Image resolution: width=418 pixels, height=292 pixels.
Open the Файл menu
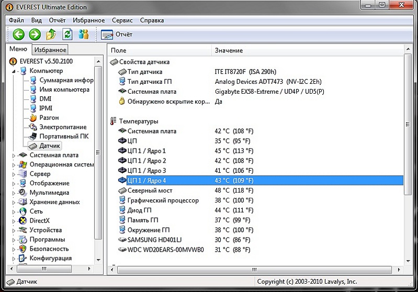16,20
